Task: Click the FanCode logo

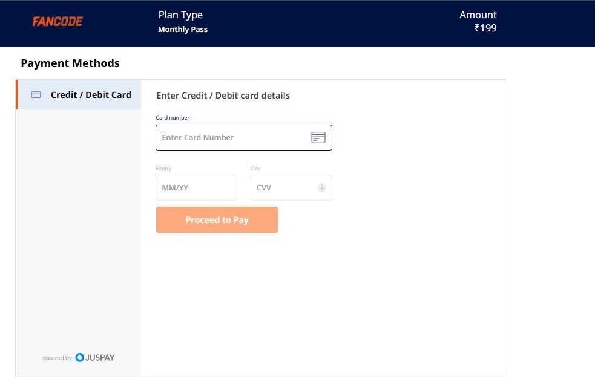Action: (x=58, y=22)
